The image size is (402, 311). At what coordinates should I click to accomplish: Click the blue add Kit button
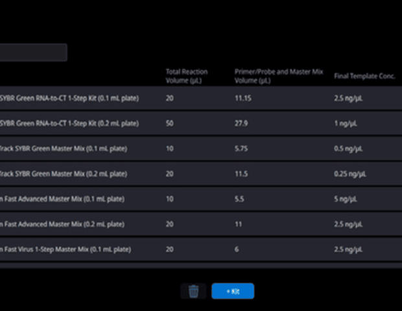click(233, 292)
